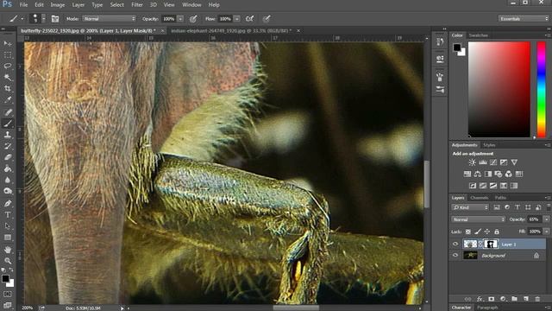This screenshot has height=311, width=552.
Task: Hide the Background layer eye
Action: tap(455, 256)
